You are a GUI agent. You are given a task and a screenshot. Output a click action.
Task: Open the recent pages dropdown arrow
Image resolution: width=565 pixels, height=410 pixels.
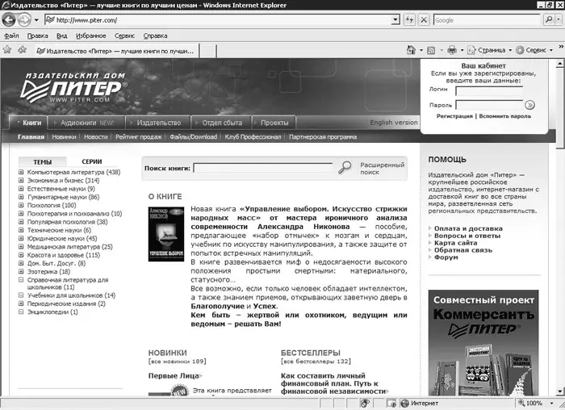pyautogui.click(x=36, y=20)
